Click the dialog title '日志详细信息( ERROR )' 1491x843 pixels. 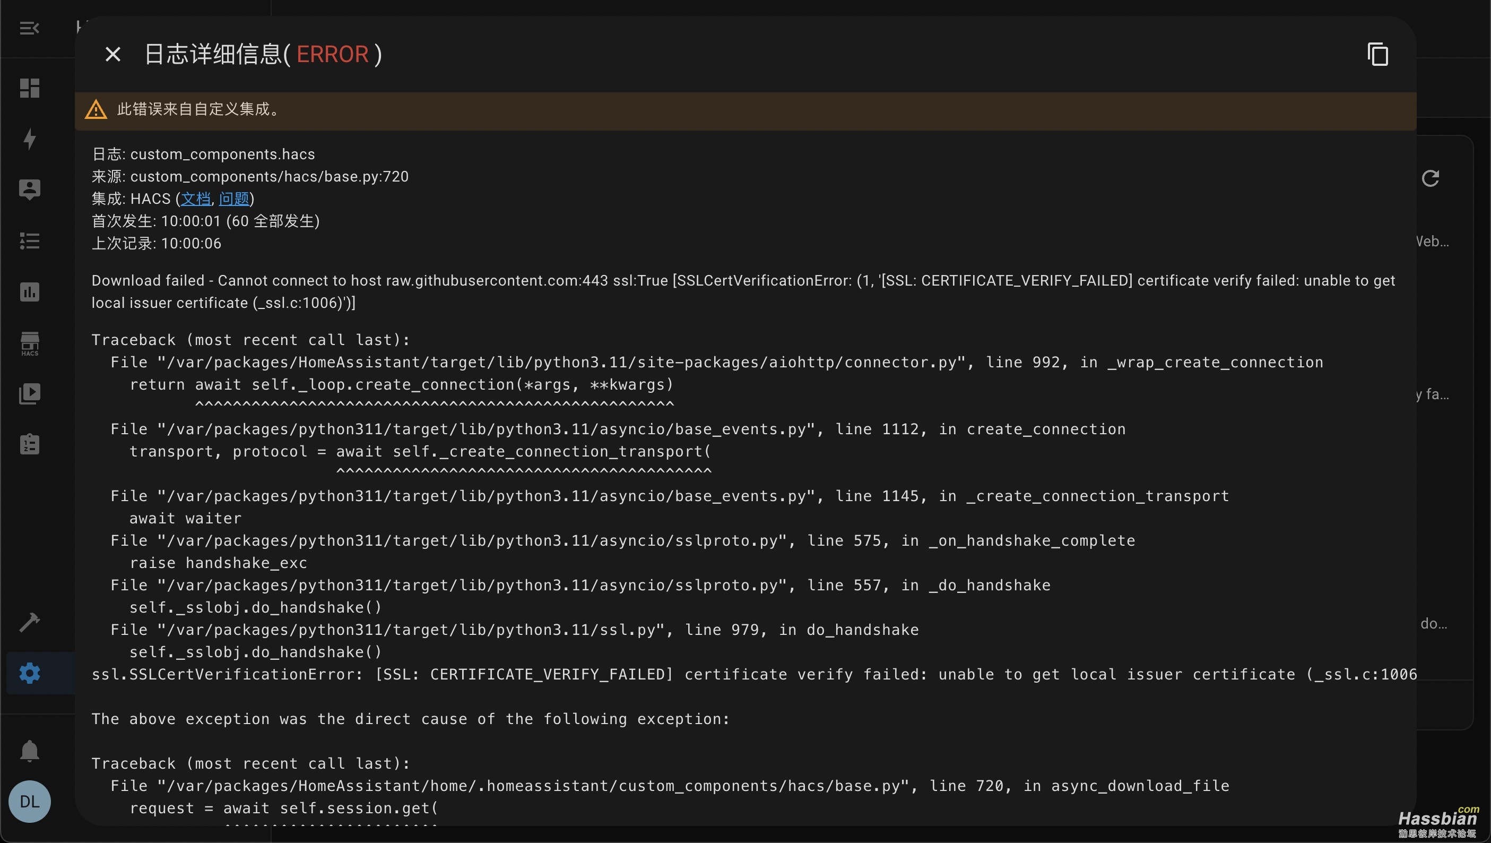point(263,55)
